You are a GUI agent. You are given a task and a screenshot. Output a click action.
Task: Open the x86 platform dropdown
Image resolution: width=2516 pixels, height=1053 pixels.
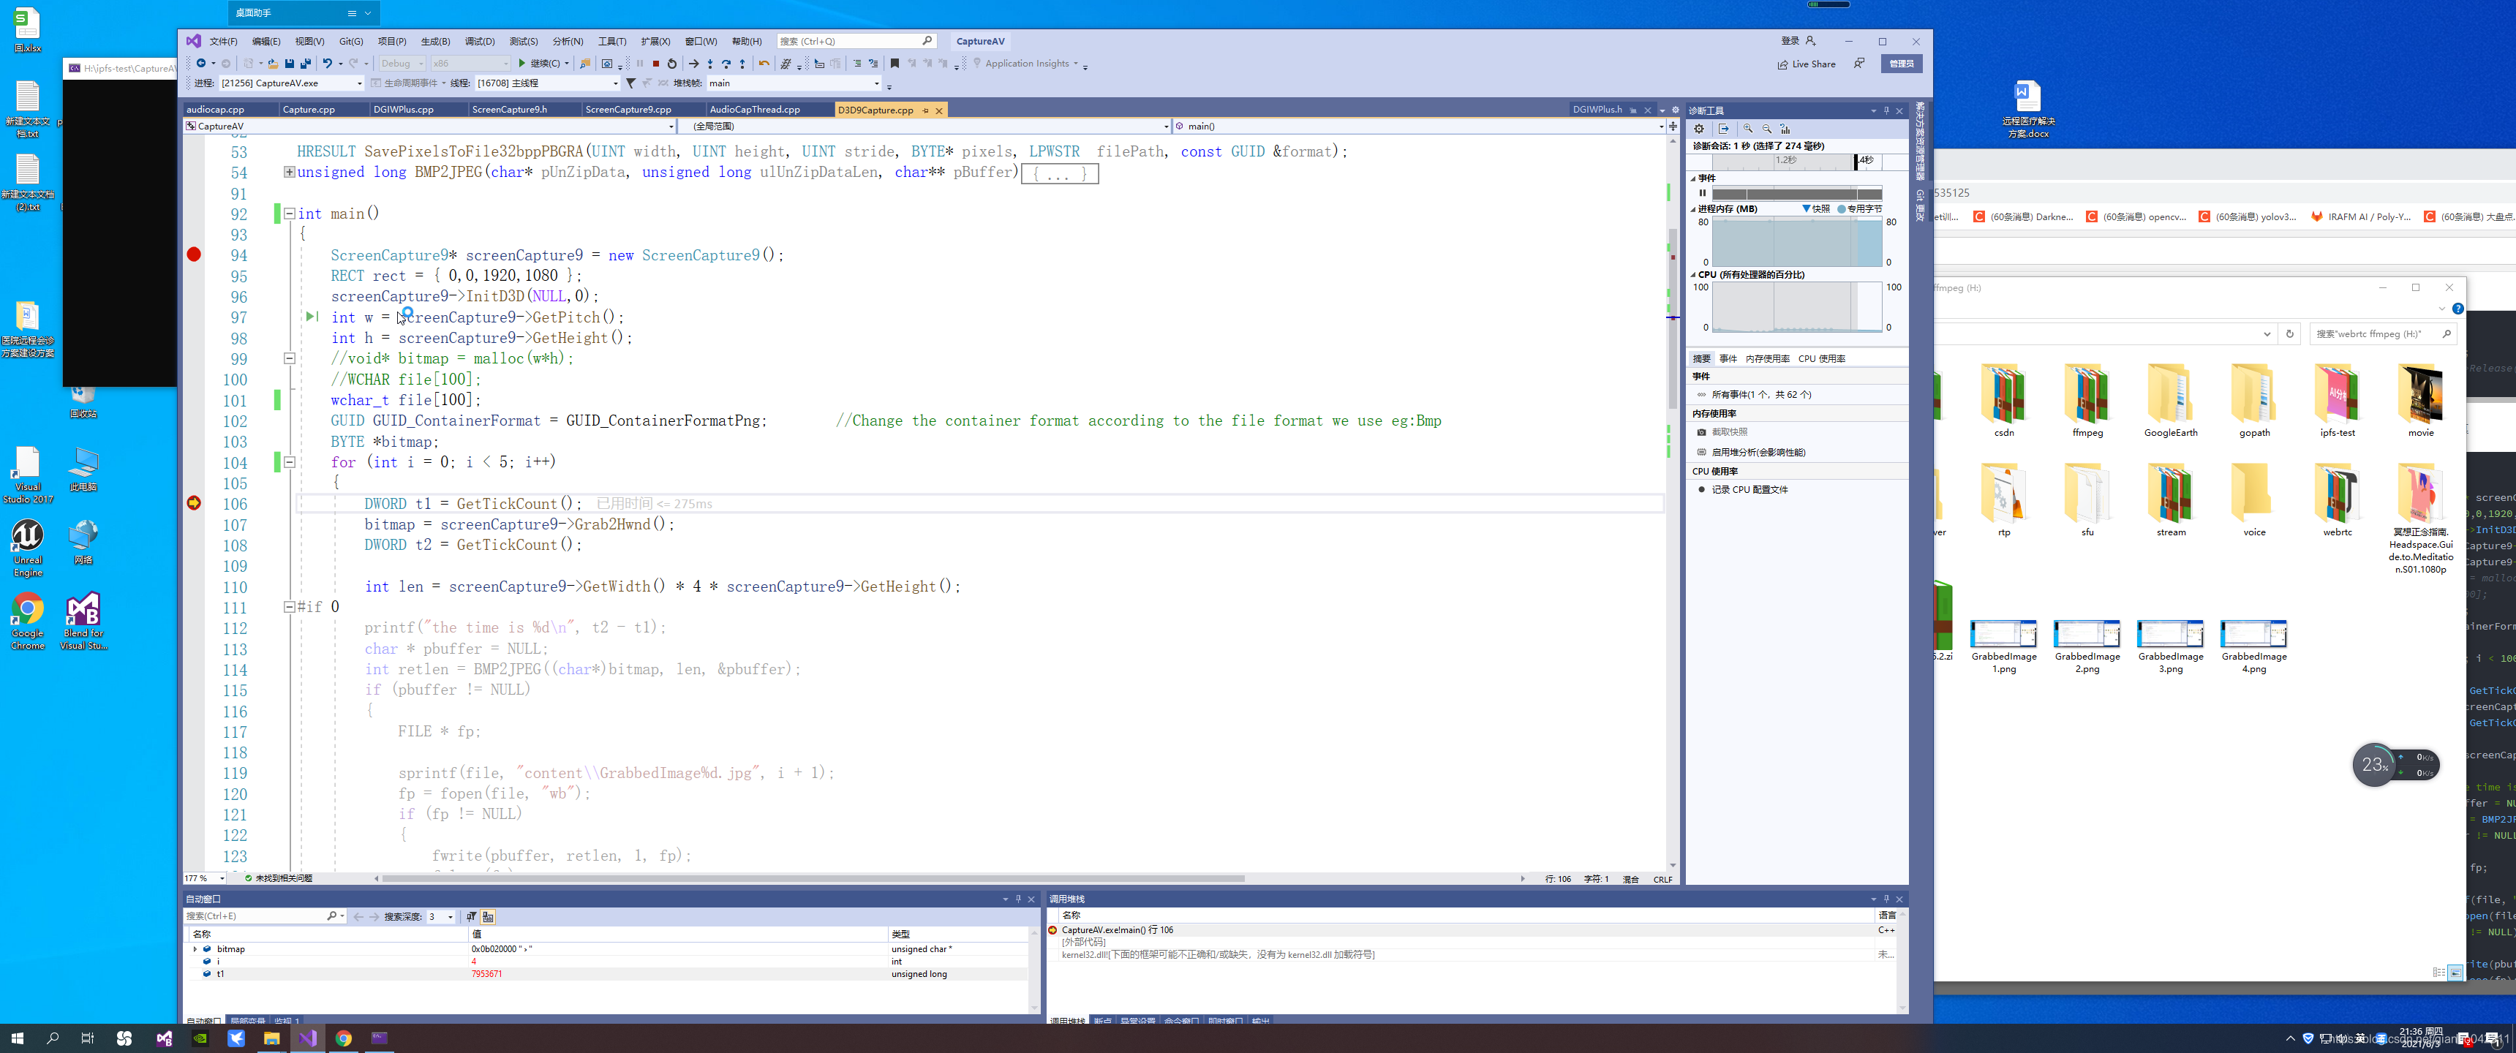[x=471, y=64]
